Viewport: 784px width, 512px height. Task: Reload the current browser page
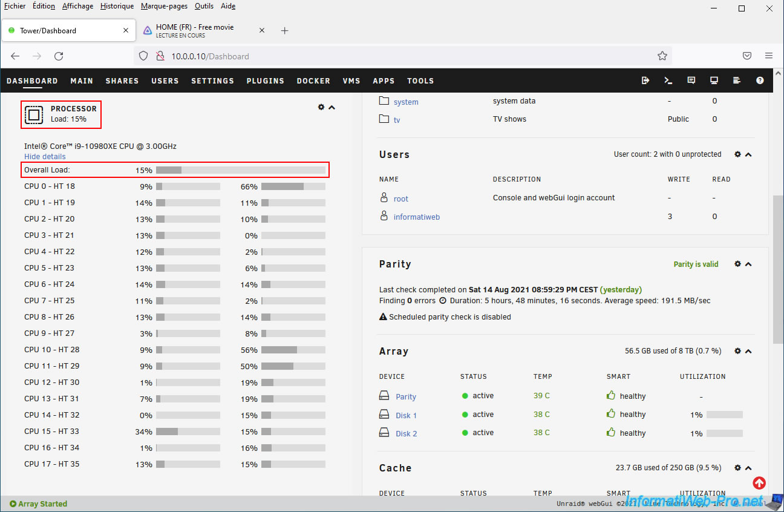59,56
